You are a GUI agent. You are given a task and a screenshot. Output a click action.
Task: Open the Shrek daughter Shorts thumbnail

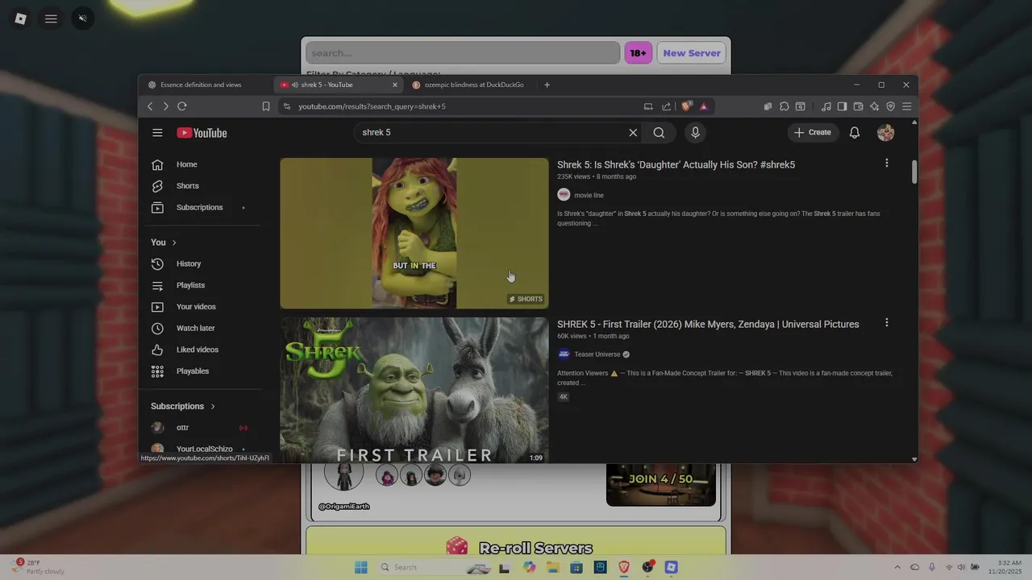click(414, 233)
